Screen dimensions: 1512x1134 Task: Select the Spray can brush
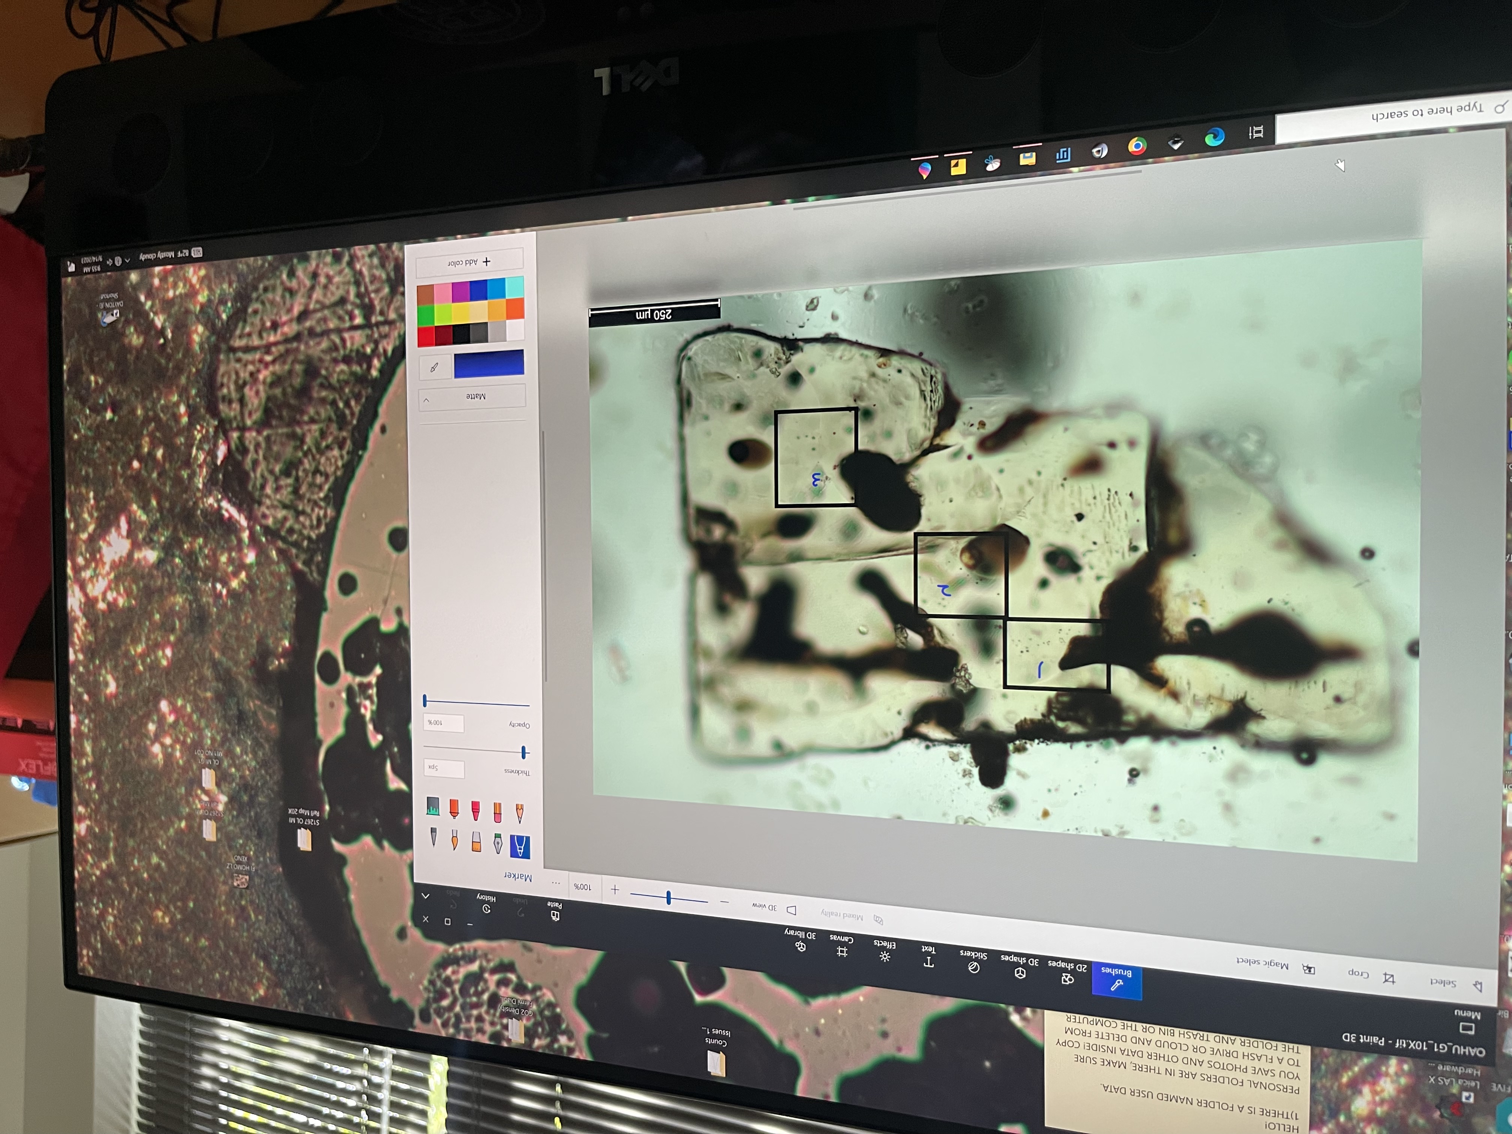tap(454, 808)
